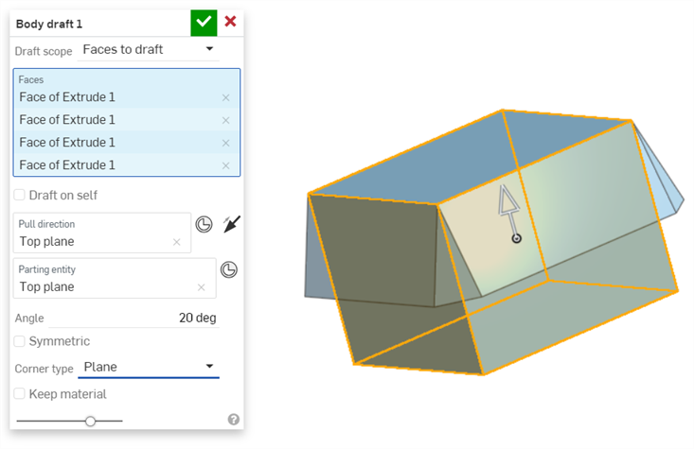694x449 pixels.
Task: Remove fourth Face of Extrude 1 entry
Action: coord(225,165)
